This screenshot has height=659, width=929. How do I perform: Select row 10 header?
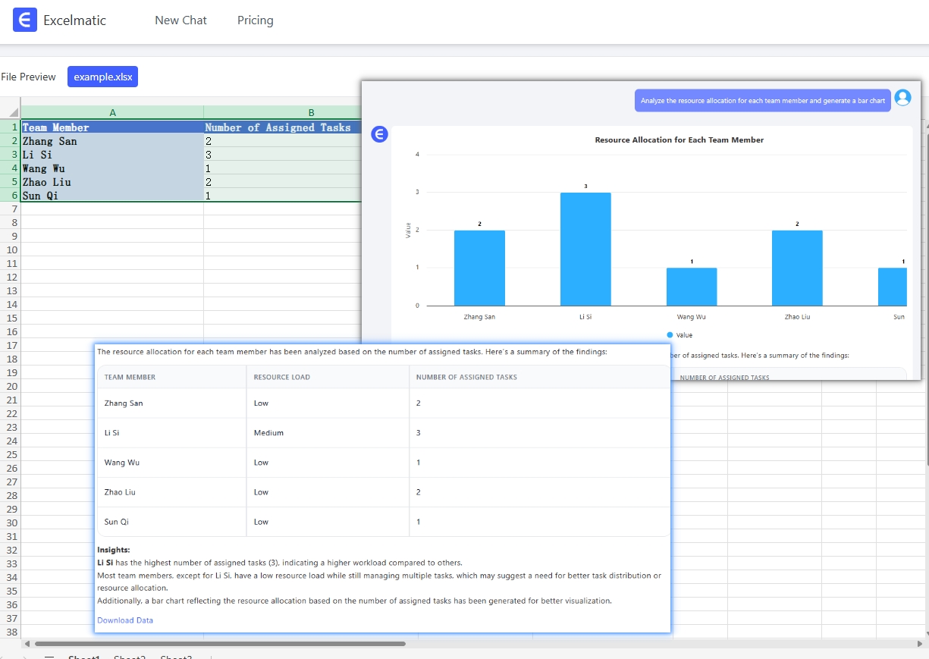(11, 249)
